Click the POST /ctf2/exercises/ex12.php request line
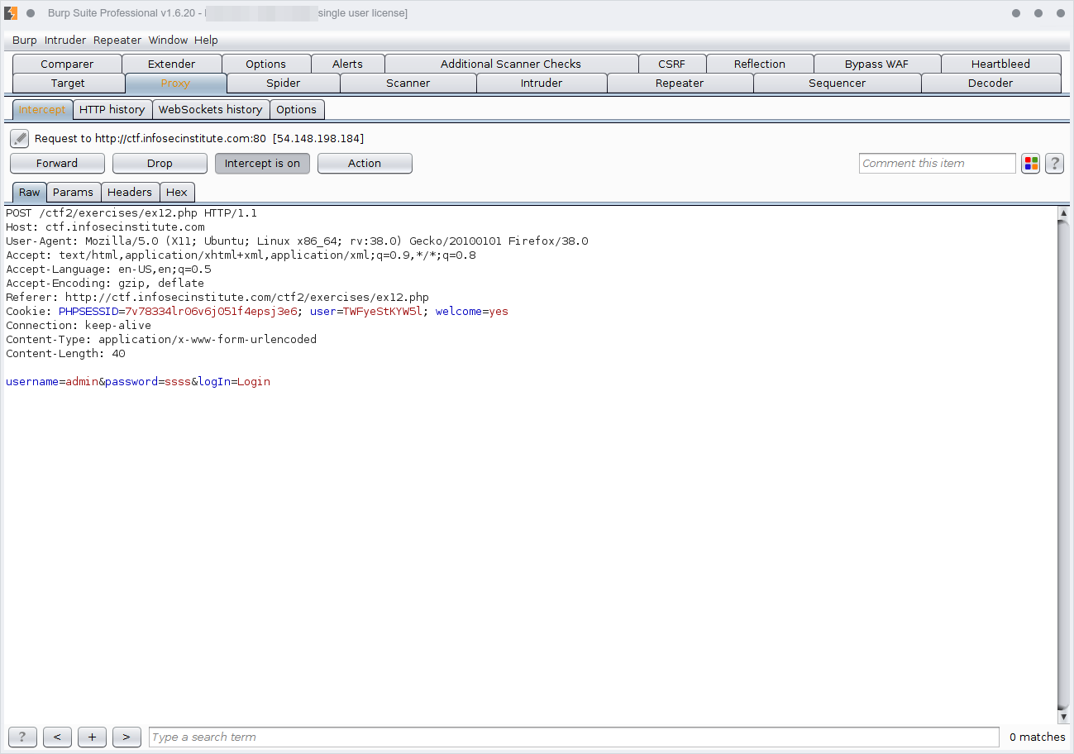Viewport: 1074px width, 754px height. click(131, 213)
